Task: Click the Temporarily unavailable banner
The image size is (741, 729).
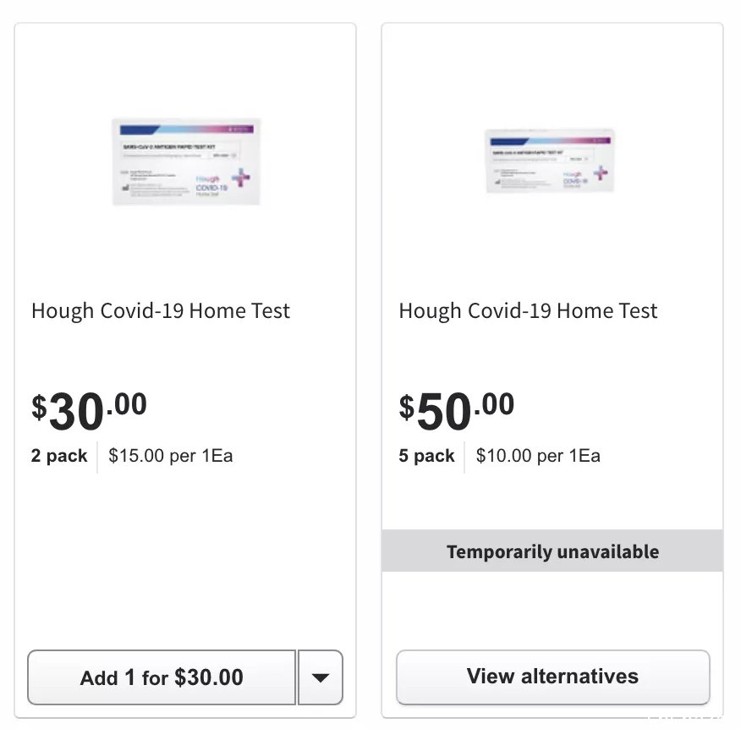Action: pos(552,551)
